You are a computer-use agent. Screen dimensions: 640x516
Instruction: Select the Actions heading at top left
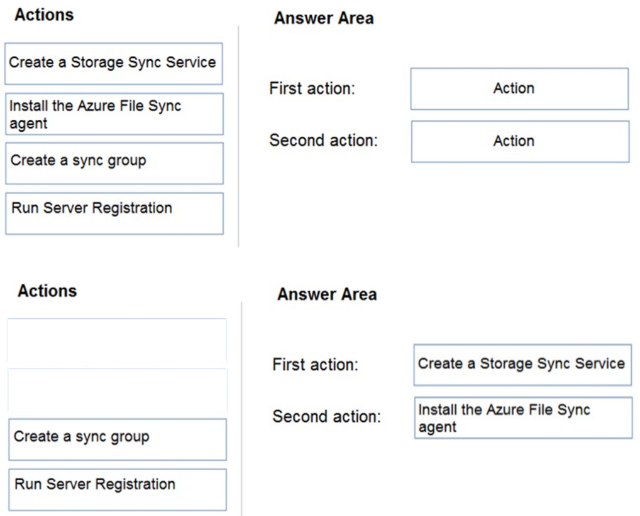click(44, 15)
